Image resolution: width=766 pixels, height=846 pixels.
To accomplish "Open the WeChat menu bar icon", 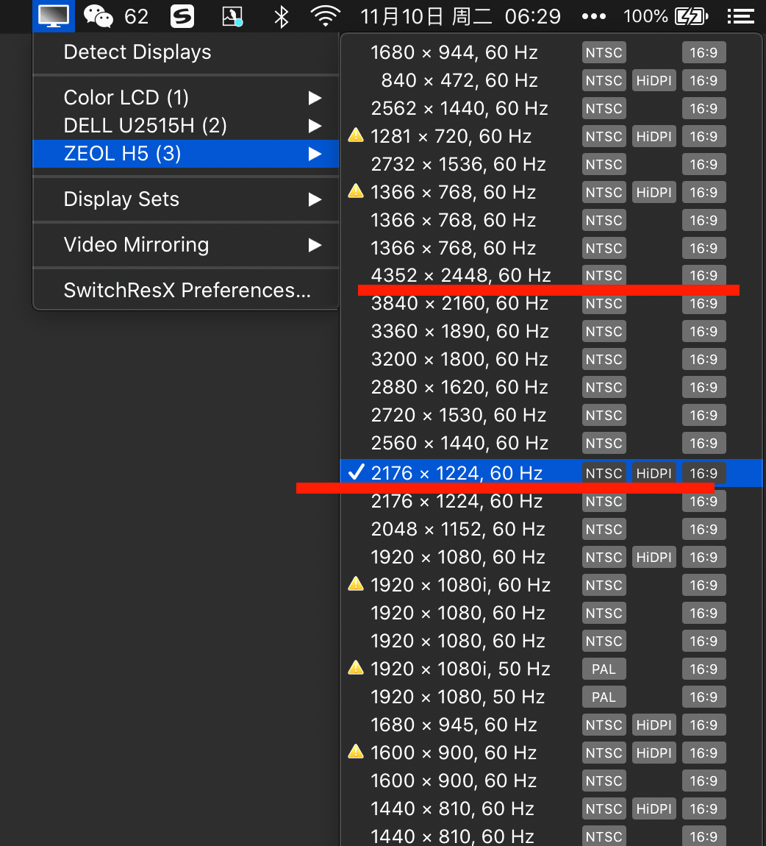I will [x=99, y=15].
